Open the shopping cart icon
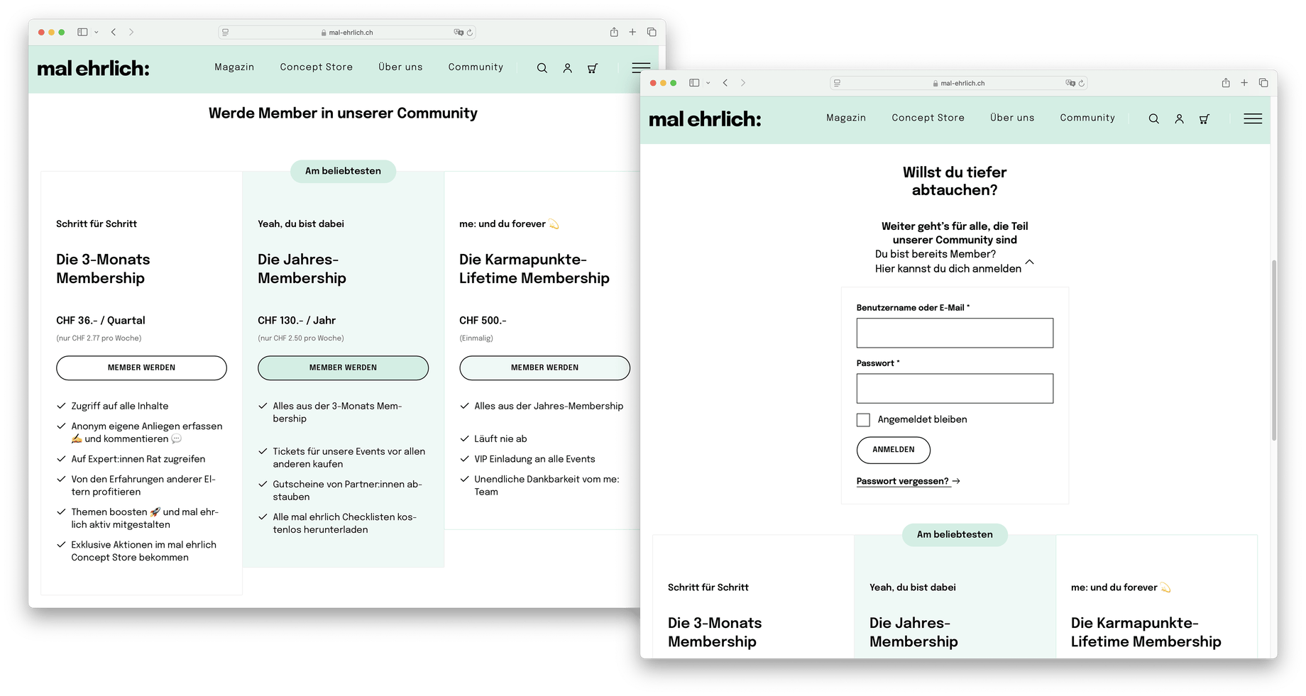This screenshot has width=1306, height=696. (x=1205, y=119)
